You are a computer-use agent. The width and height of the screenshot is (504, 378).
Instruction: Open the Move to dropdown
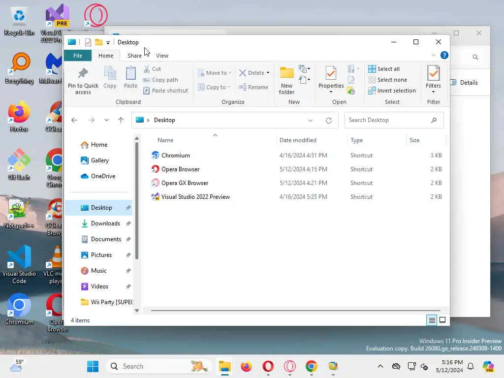click(215, 73)
